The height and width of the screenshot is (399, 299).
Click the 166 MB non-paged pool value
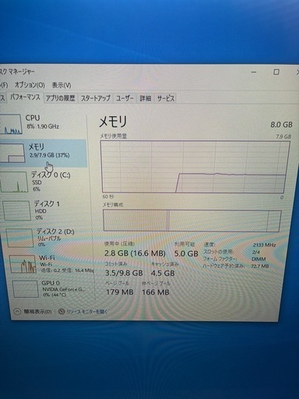click(156, 292)
